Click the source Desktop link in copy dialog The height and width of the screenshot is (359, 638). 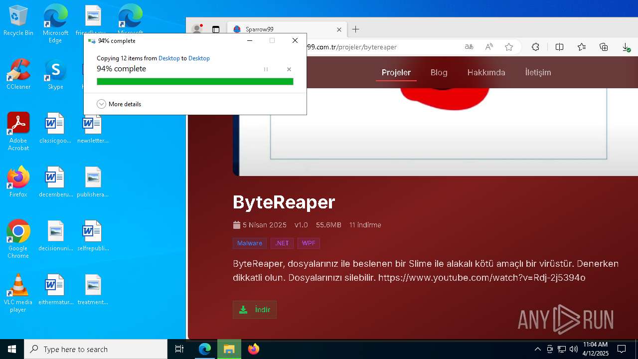pos(169,58)
